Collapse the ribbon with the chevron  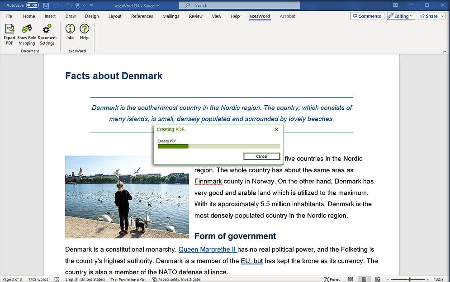[x=445, y=52]
